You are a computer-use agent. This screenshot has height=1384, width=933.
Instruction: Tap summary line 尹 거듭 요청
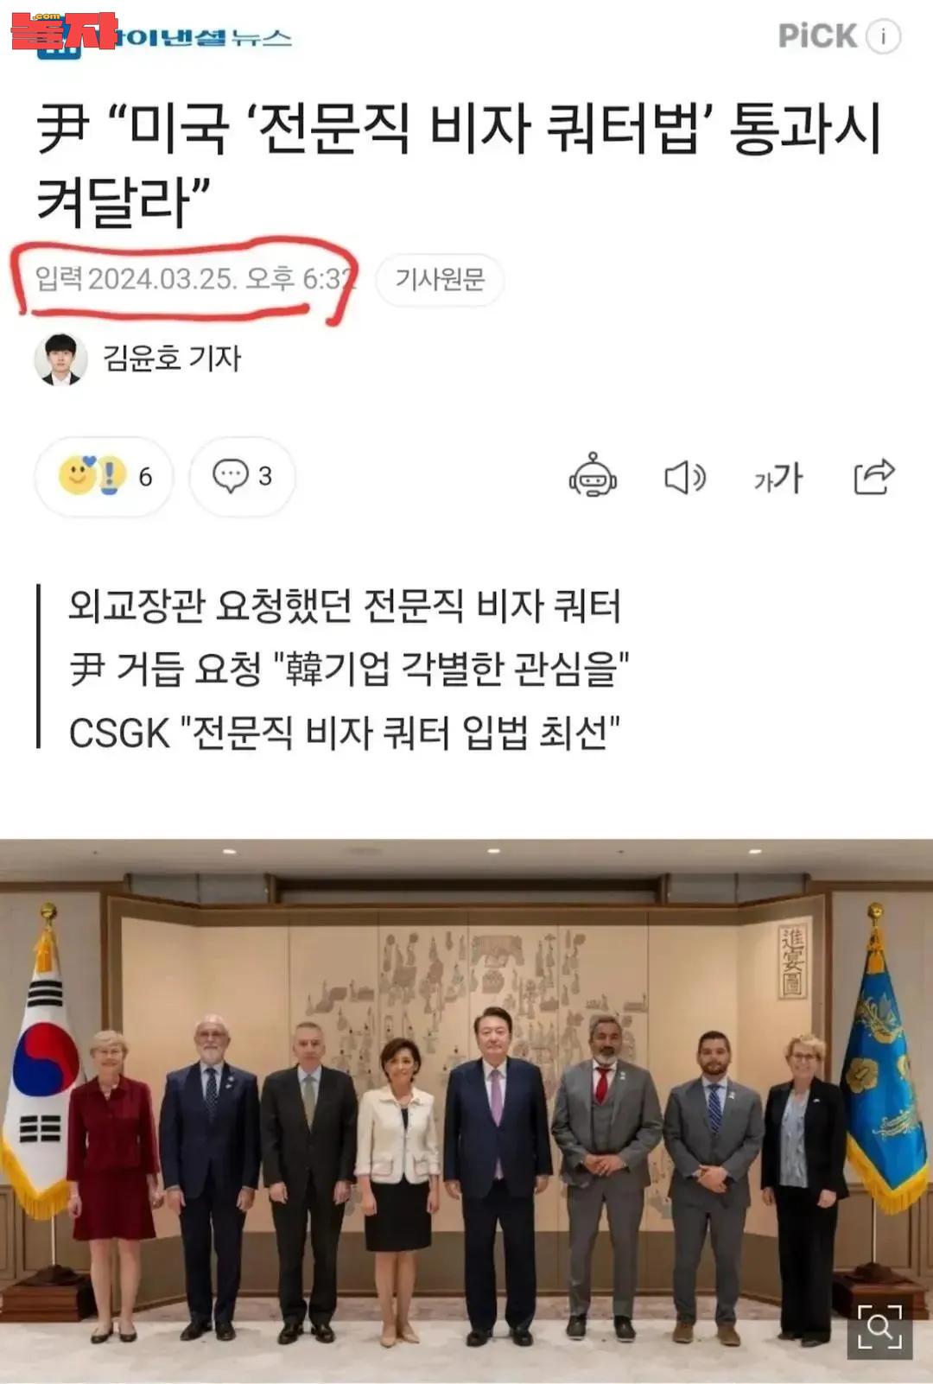pos(349,669)
